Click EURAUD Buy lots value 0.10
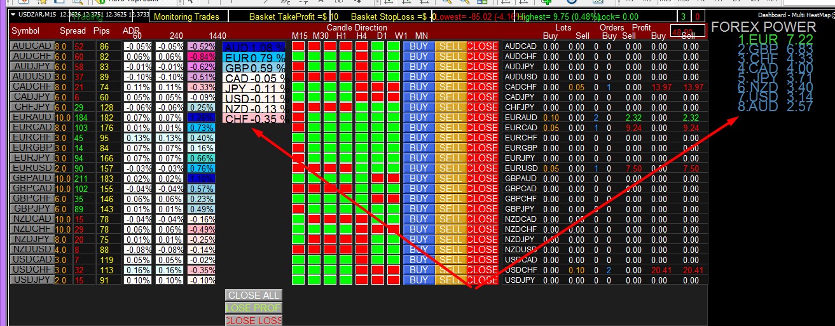835x326 pixels. tap(551, 118)
